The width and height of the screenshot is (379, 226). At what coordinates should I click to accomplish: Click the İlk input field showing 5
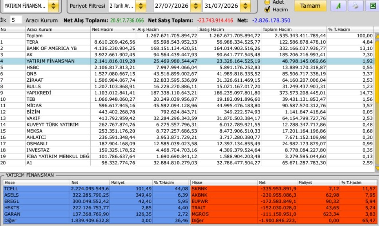16,20
